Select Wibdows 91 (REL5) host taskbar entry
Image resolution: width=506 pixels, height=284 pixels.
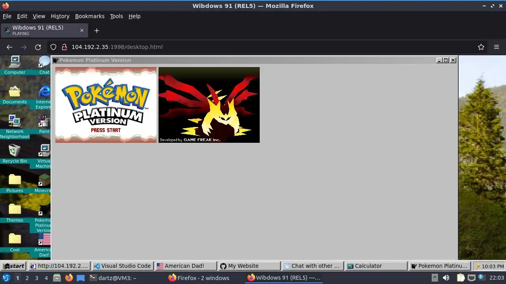285,278
